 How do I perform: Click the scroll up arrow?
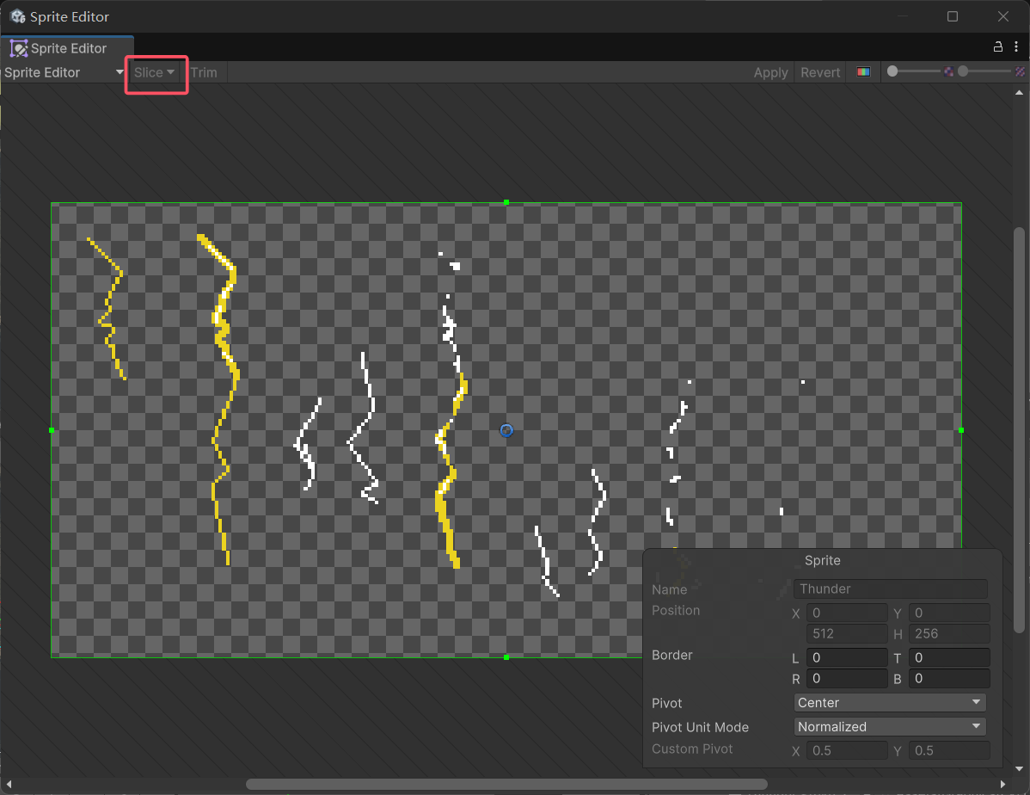(x=1019, y=93)
